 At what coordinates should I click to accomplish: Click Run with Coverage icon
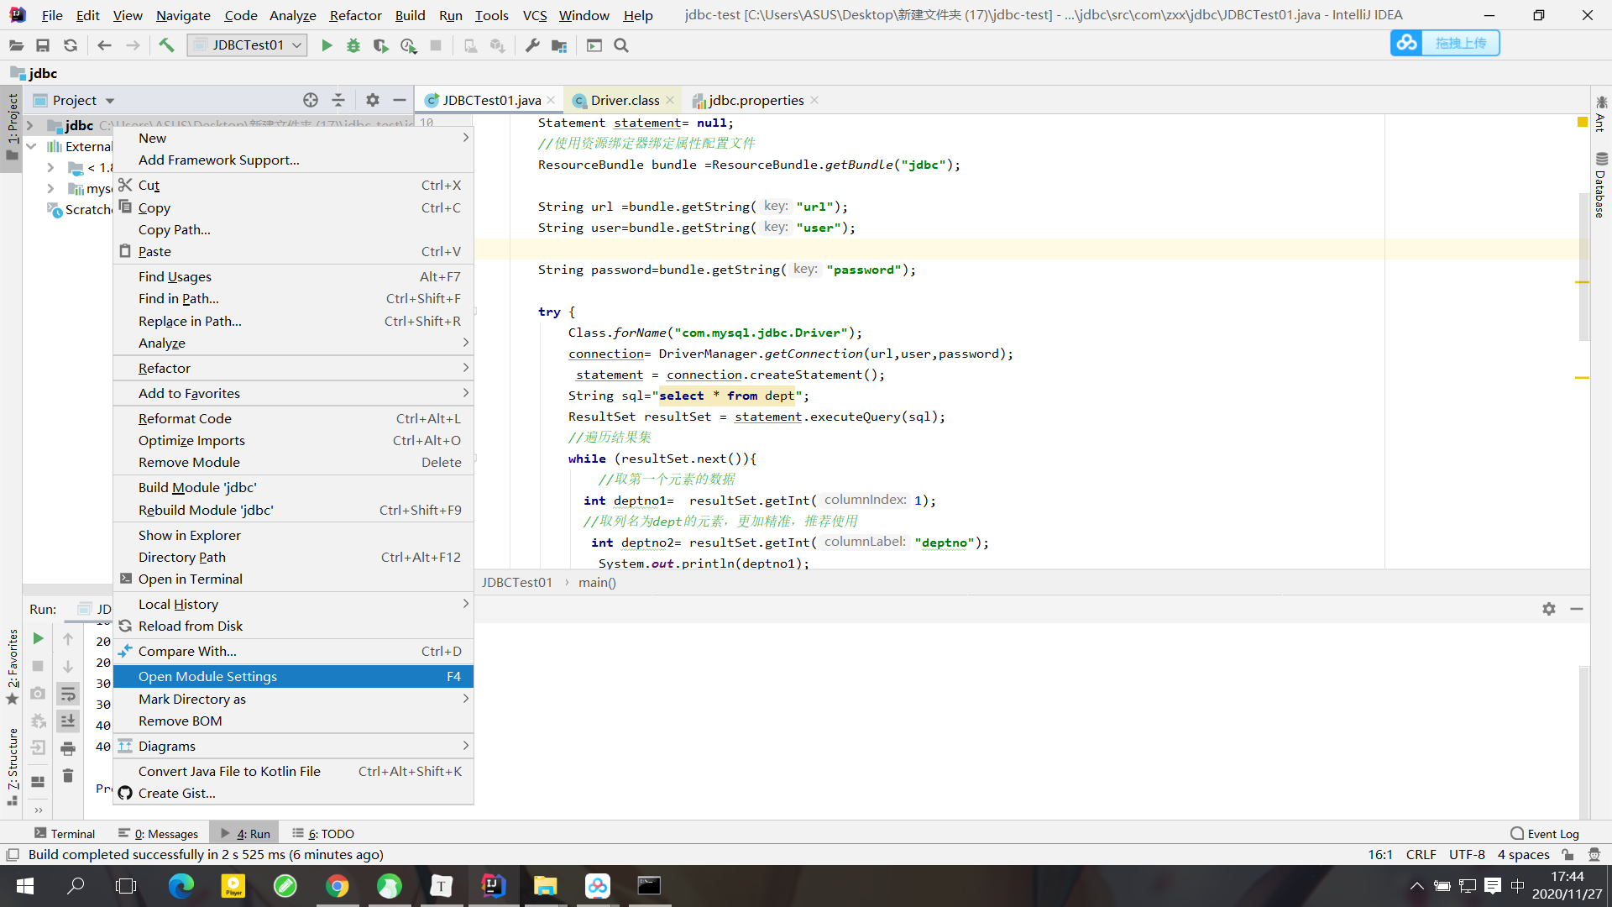[x=380, y=45]
